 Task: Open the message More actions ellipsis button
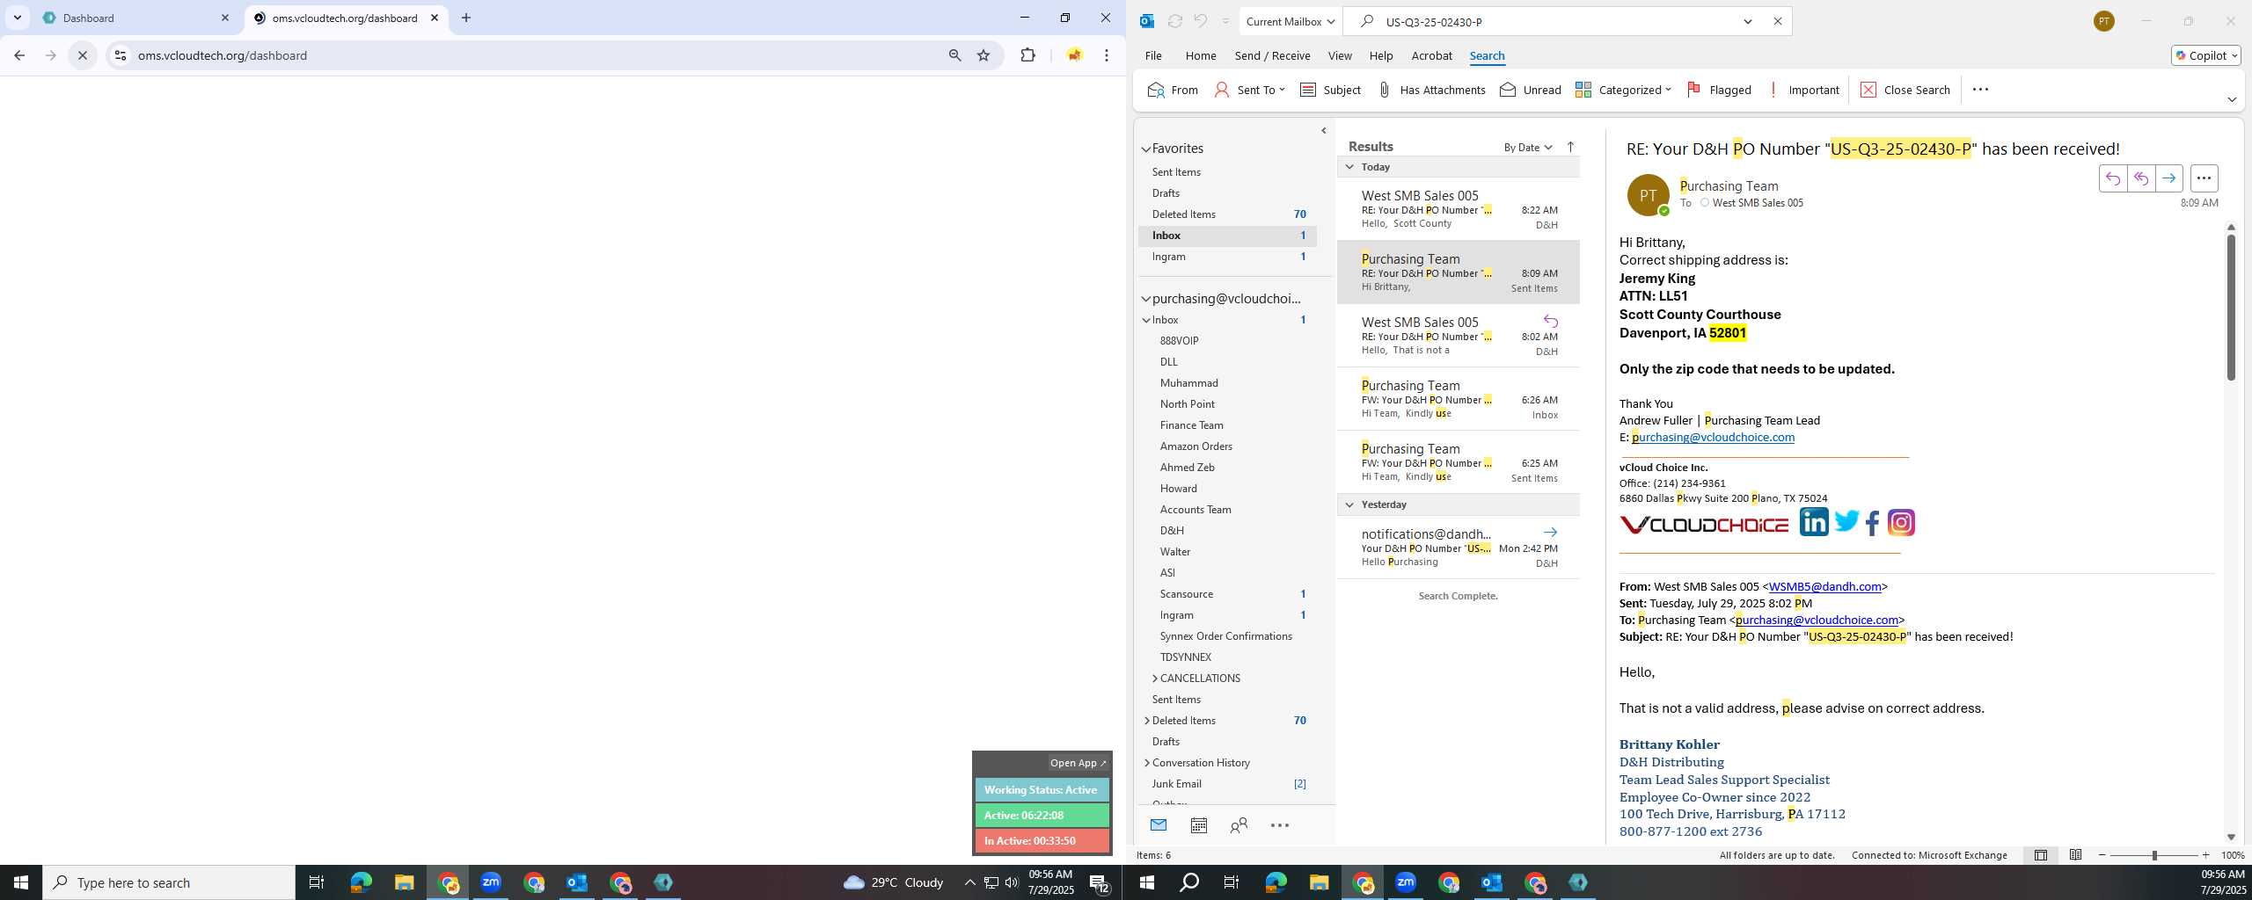tap(2204, 178)
